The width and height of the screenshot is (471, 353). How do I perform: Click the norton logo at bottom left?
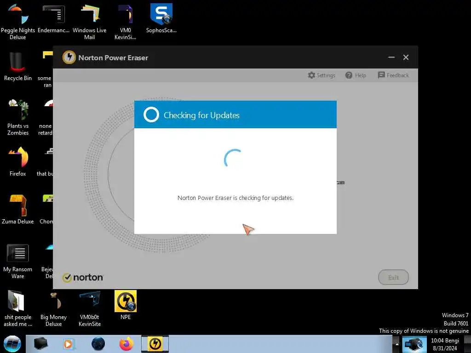[83, 278]
